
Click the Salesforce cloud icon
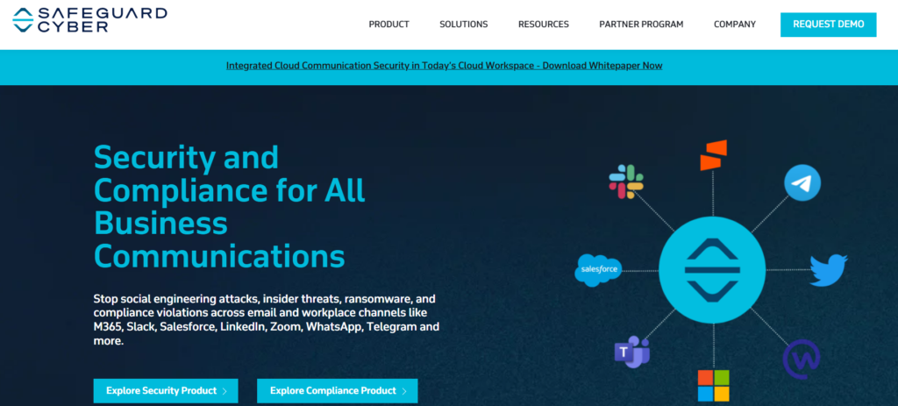coord(598,270)
